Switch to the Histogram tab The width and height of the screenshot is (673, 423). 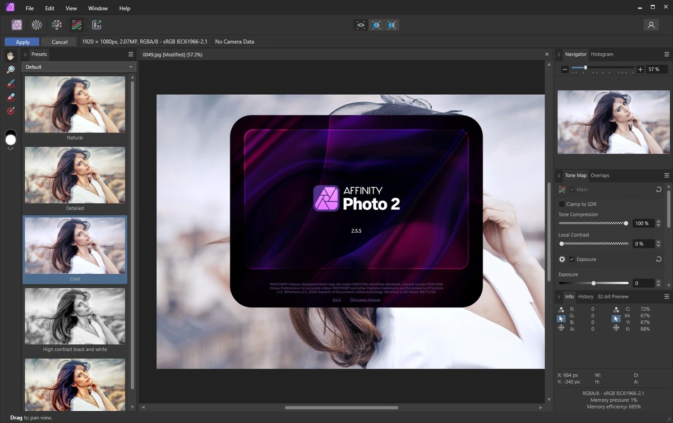pos(602,54)
